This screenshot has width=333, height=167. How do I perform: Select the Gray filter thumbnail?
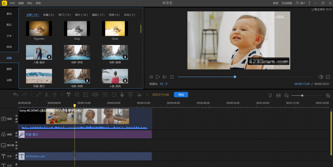(77, 29)
